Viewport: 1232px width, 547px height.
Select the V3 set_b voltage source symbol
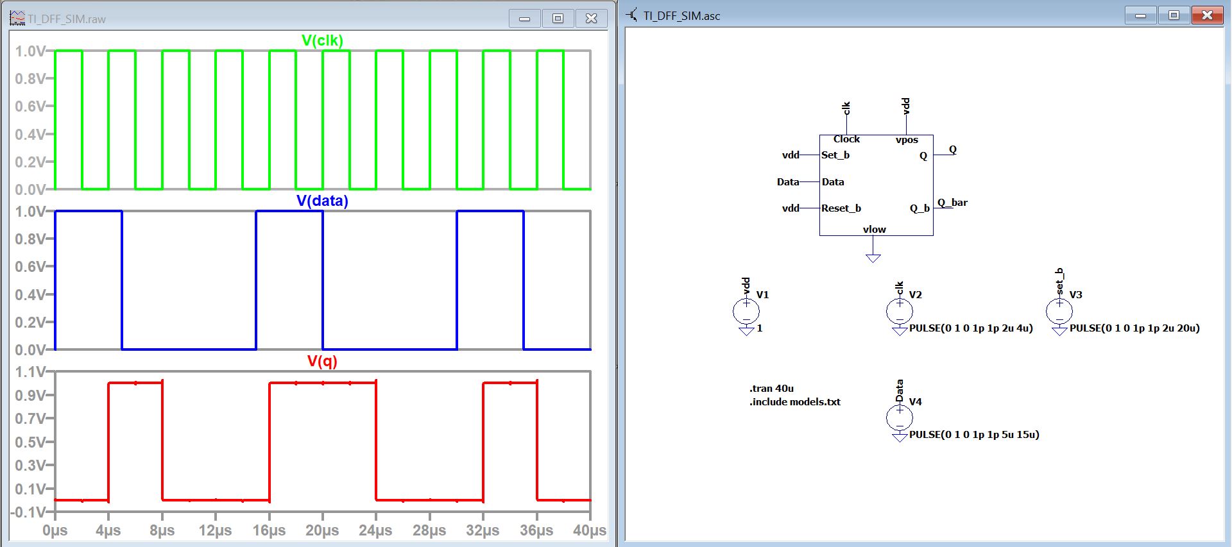coord(1059,312)
